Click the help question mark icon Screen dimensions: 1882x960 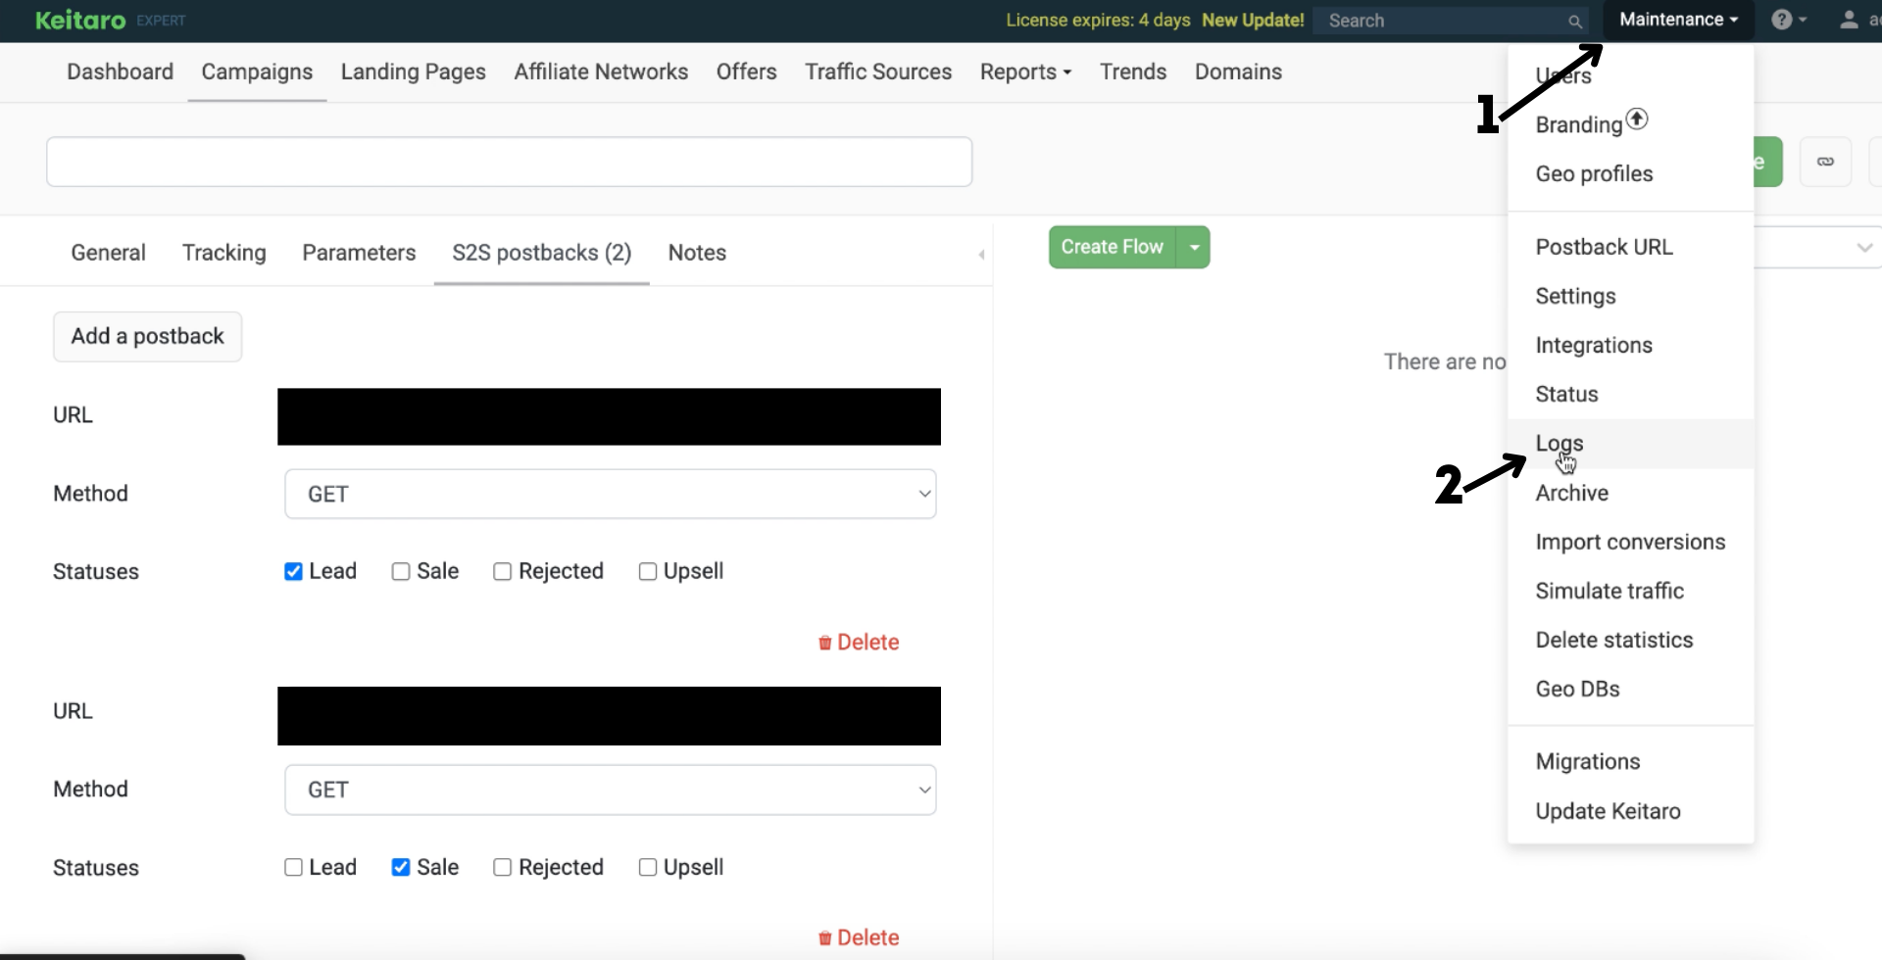click(x=1781, y=20)
